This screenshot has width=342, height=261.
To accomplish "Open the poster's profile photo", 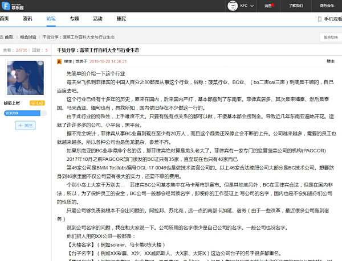I will tap(25, 78).
